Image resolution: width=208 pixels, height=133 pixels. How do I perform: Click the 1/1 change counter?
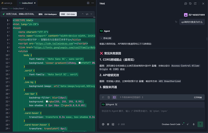coord(87,14)
